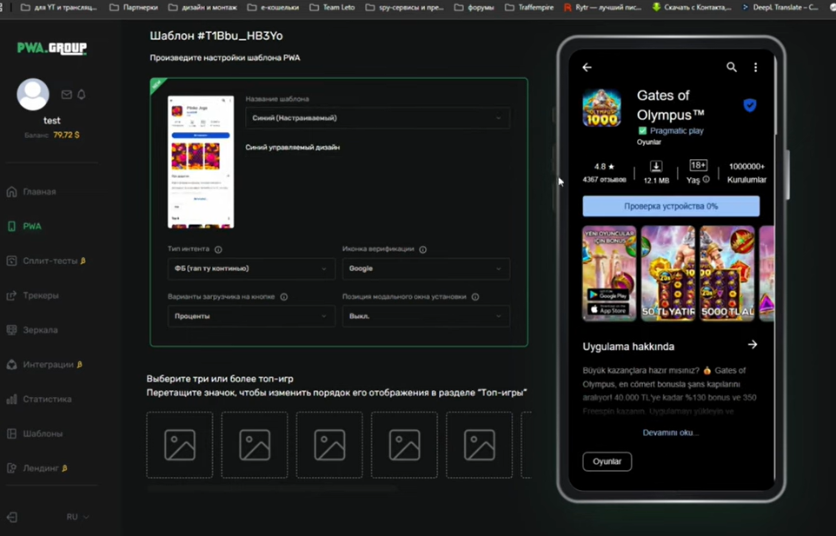The image size is (836, 536).
Task: Open three-dot menu in phone preview
Action: tap(755, 67)
